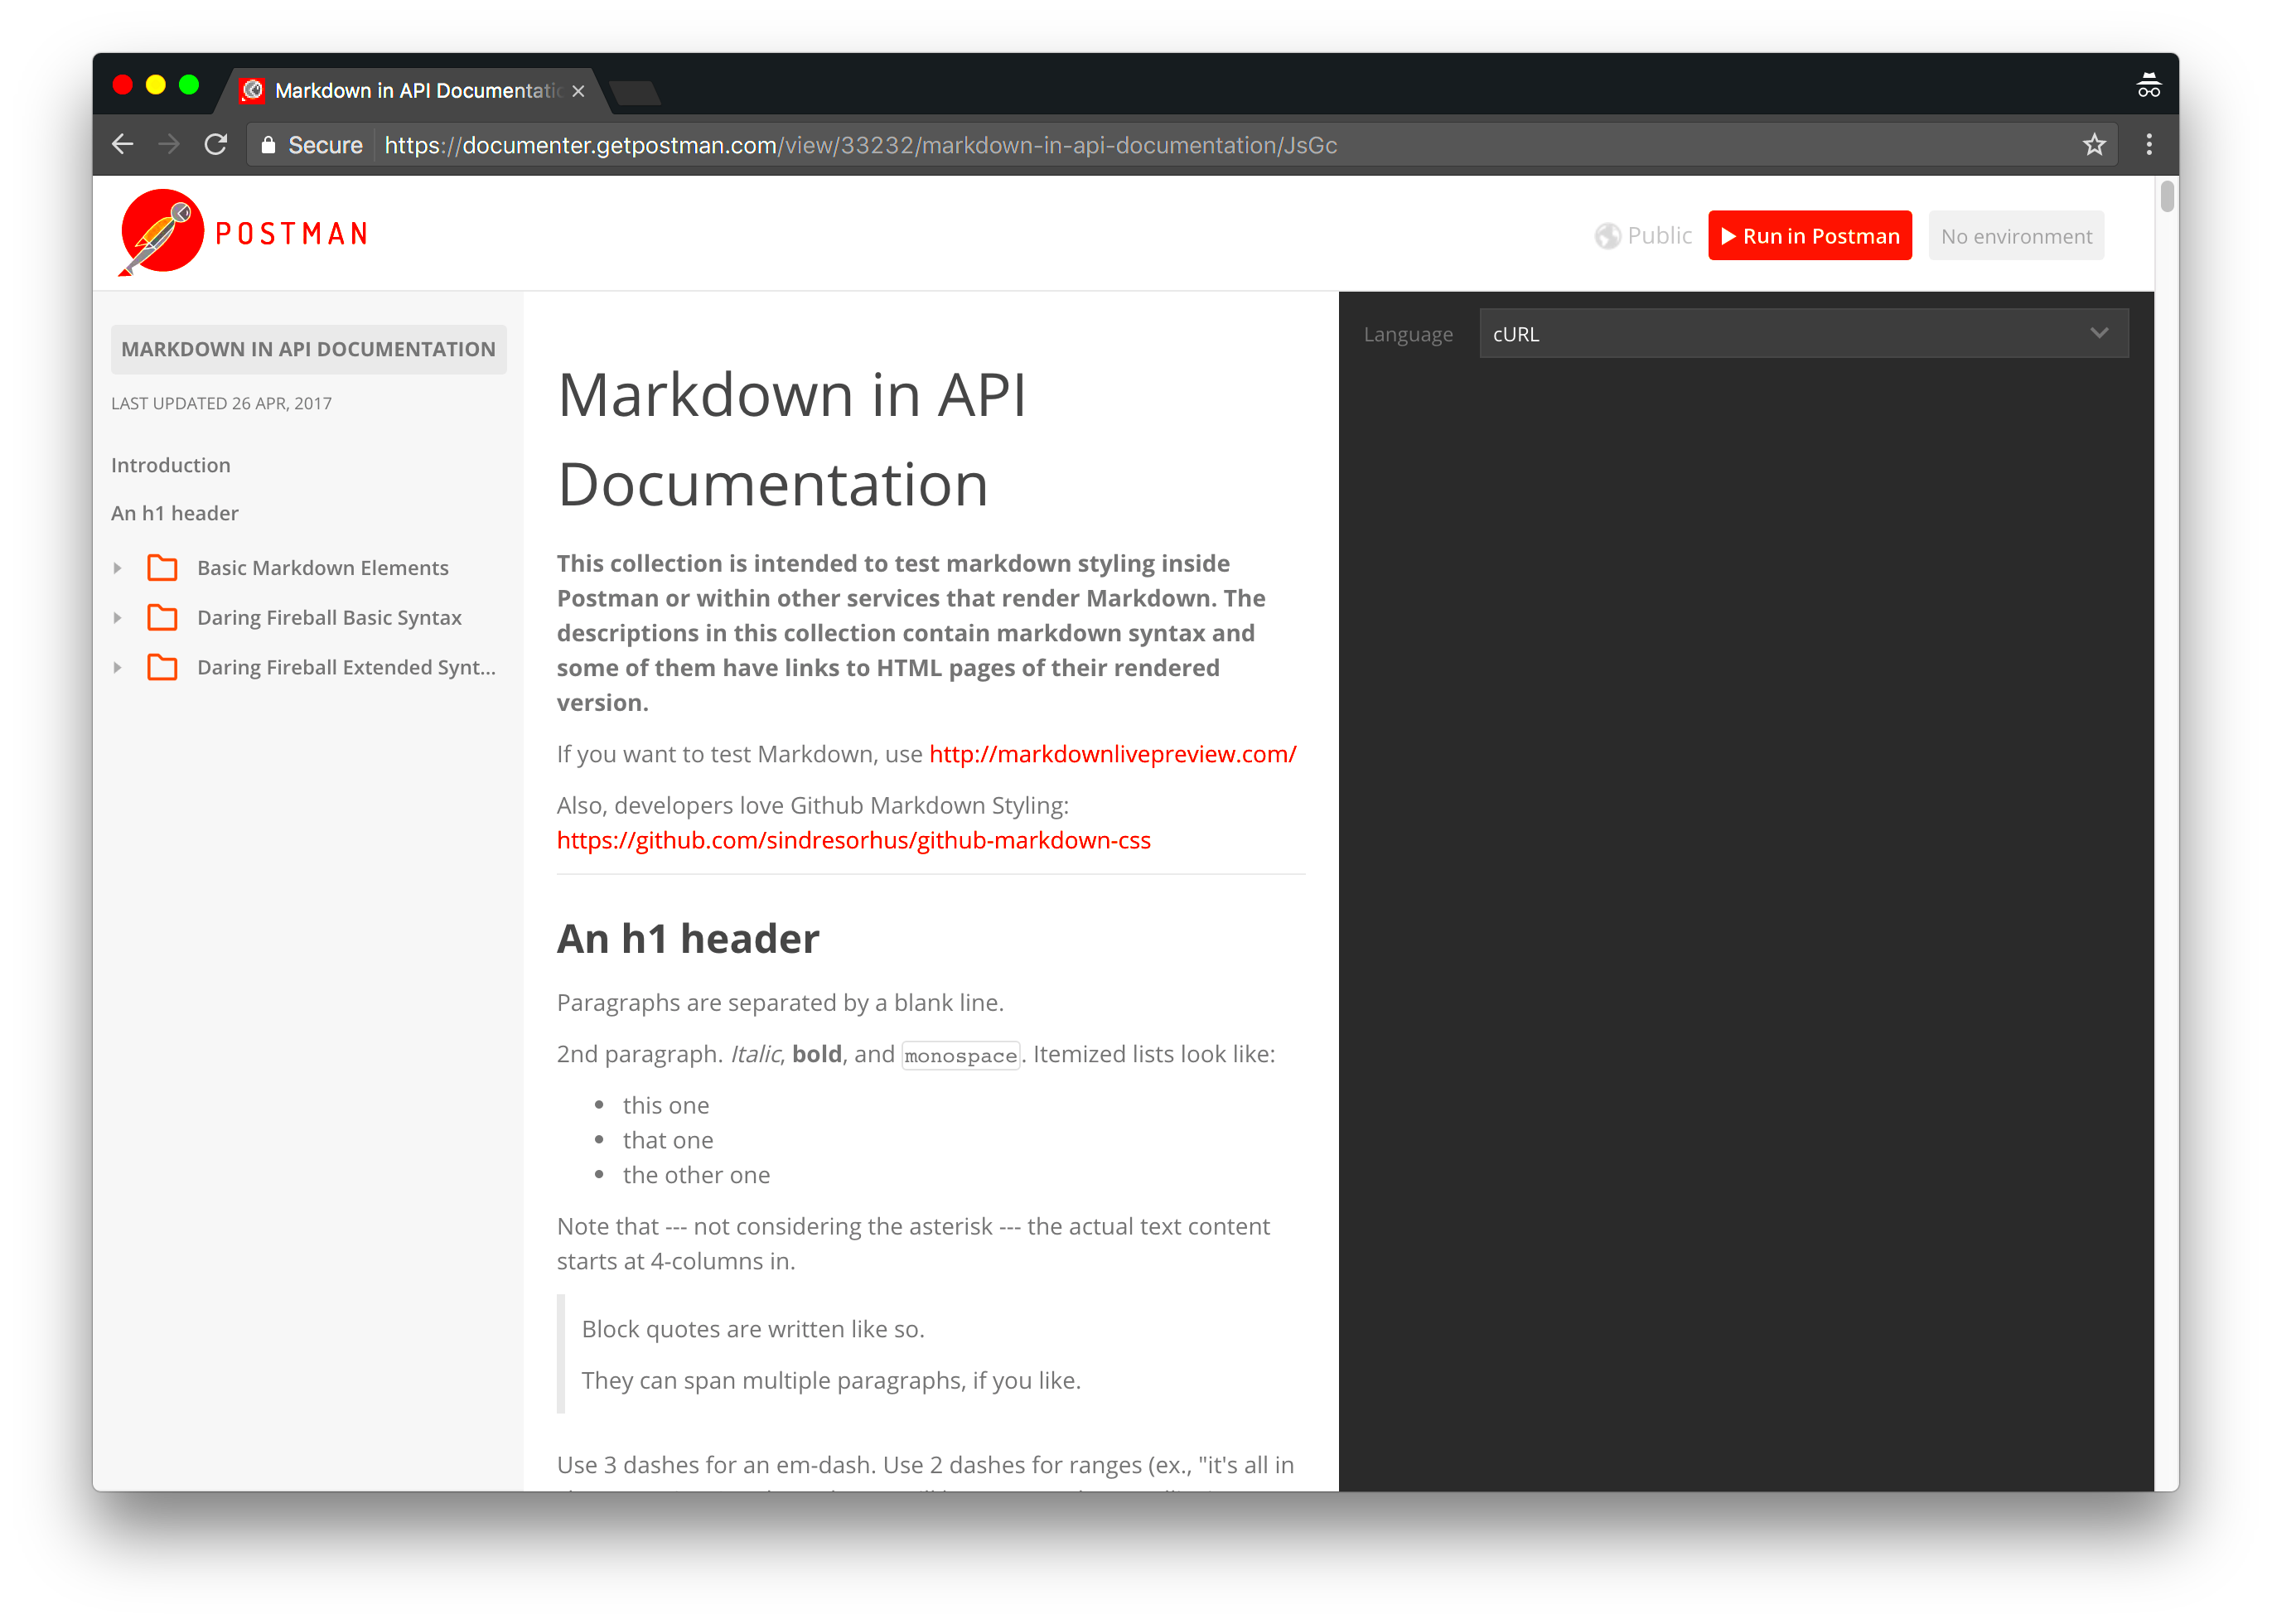Click the italic word 'Italic'
The width and height of the screenshot is (2272, 1624).
[x=755, y=1054]
